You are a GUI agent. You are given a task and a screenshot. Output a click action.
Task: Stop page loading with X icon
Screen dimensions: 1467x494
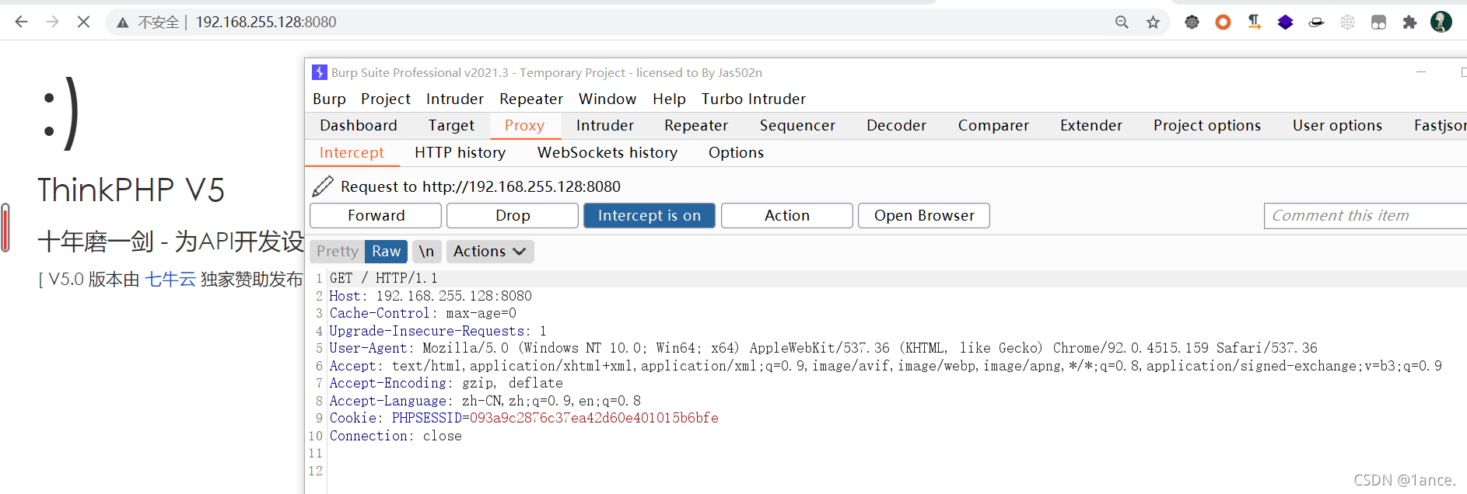point(83,22)
